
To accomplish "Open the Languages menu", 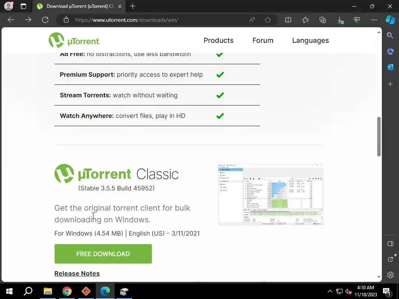I will pyautogui.click(x=311, y=40).
